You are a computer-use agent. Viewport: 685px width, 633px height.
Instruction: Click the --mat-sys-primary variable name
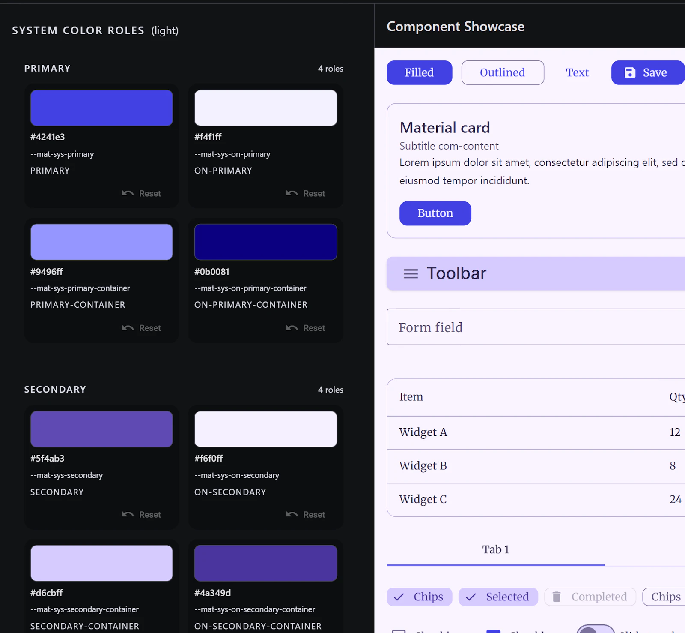click(x=62, y=154)
